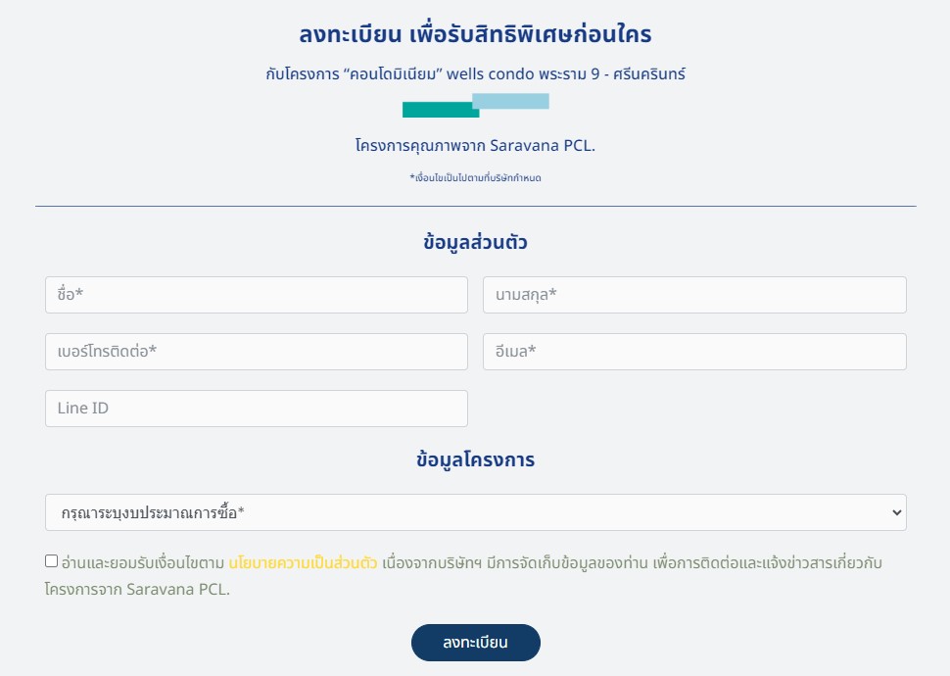
Task: Click the ข้อมูลโครงการ section heading
Action: pyautogui.click(x=475, y=459)
